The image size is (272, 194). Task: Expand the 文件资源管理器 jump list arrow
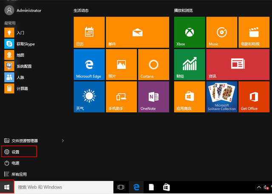coord(63,140)
